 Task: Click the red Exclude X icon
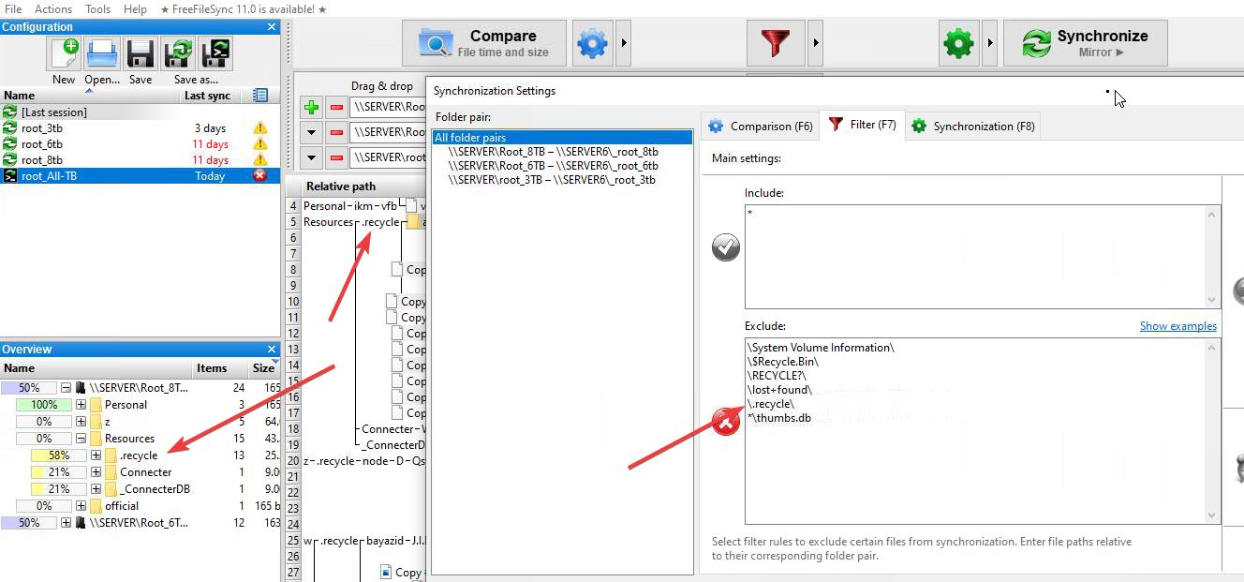coord(726,423)
